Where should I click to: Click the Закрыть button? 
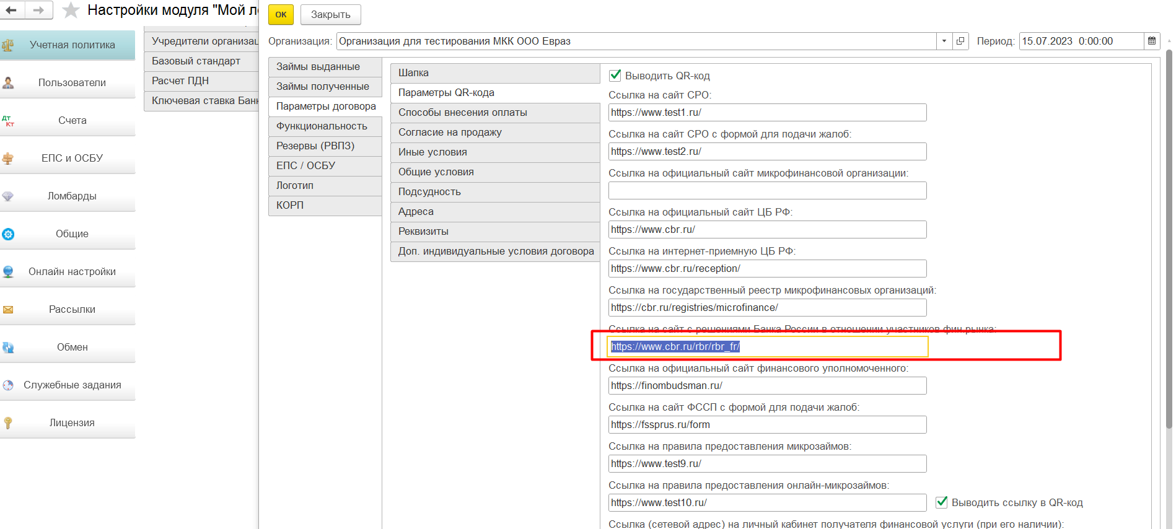[331, 14]
